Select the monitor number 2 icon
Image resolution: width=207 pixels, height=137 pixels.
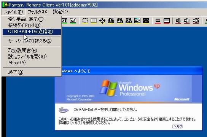click(x=120, y=21)
